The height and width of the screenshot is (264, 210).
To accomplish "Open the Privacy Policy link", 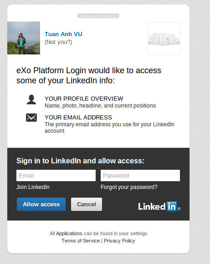I will pyautogui.click(x=119, y=241).
